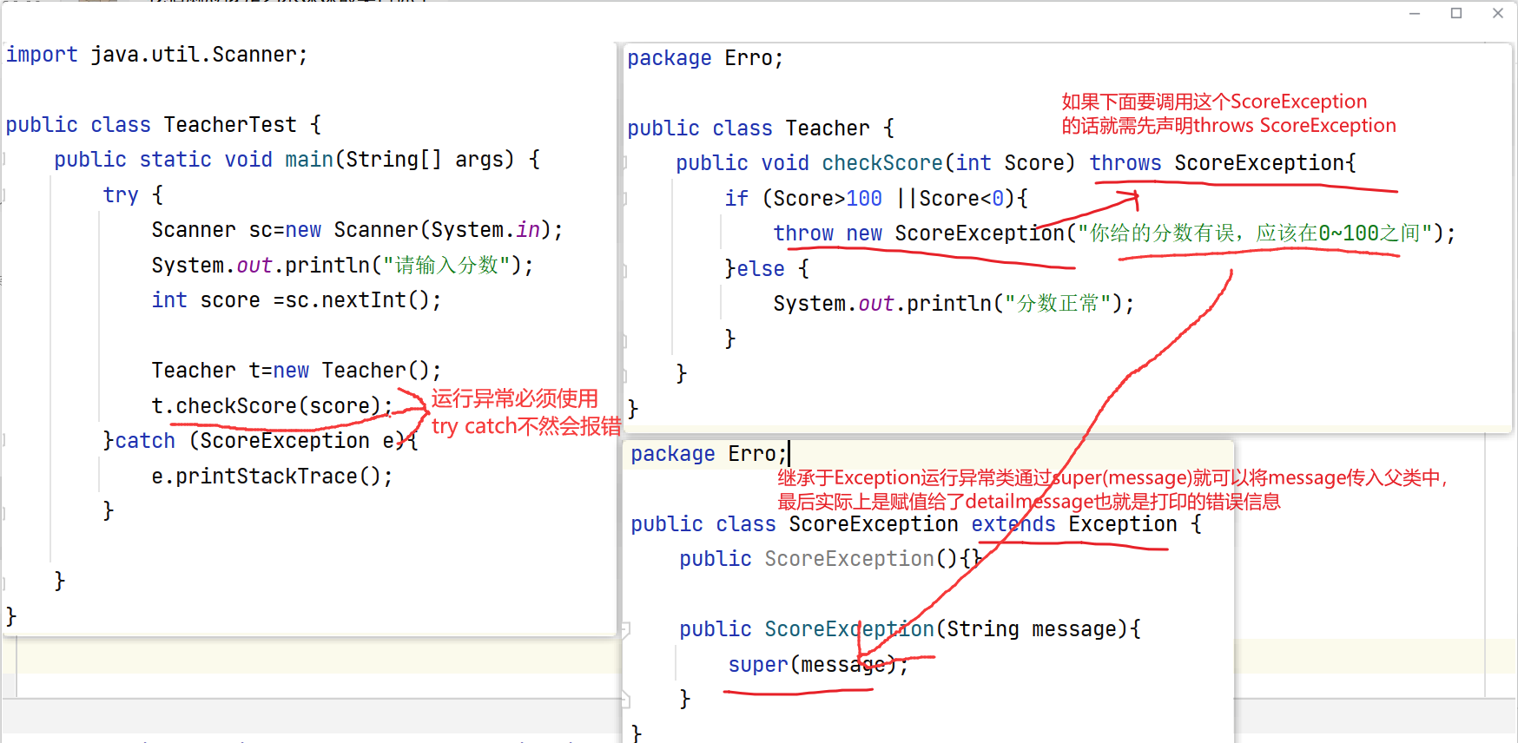The image size is (1518, 743).
Task: Click the 'try {' keyword line
Action: coord(133,194)
